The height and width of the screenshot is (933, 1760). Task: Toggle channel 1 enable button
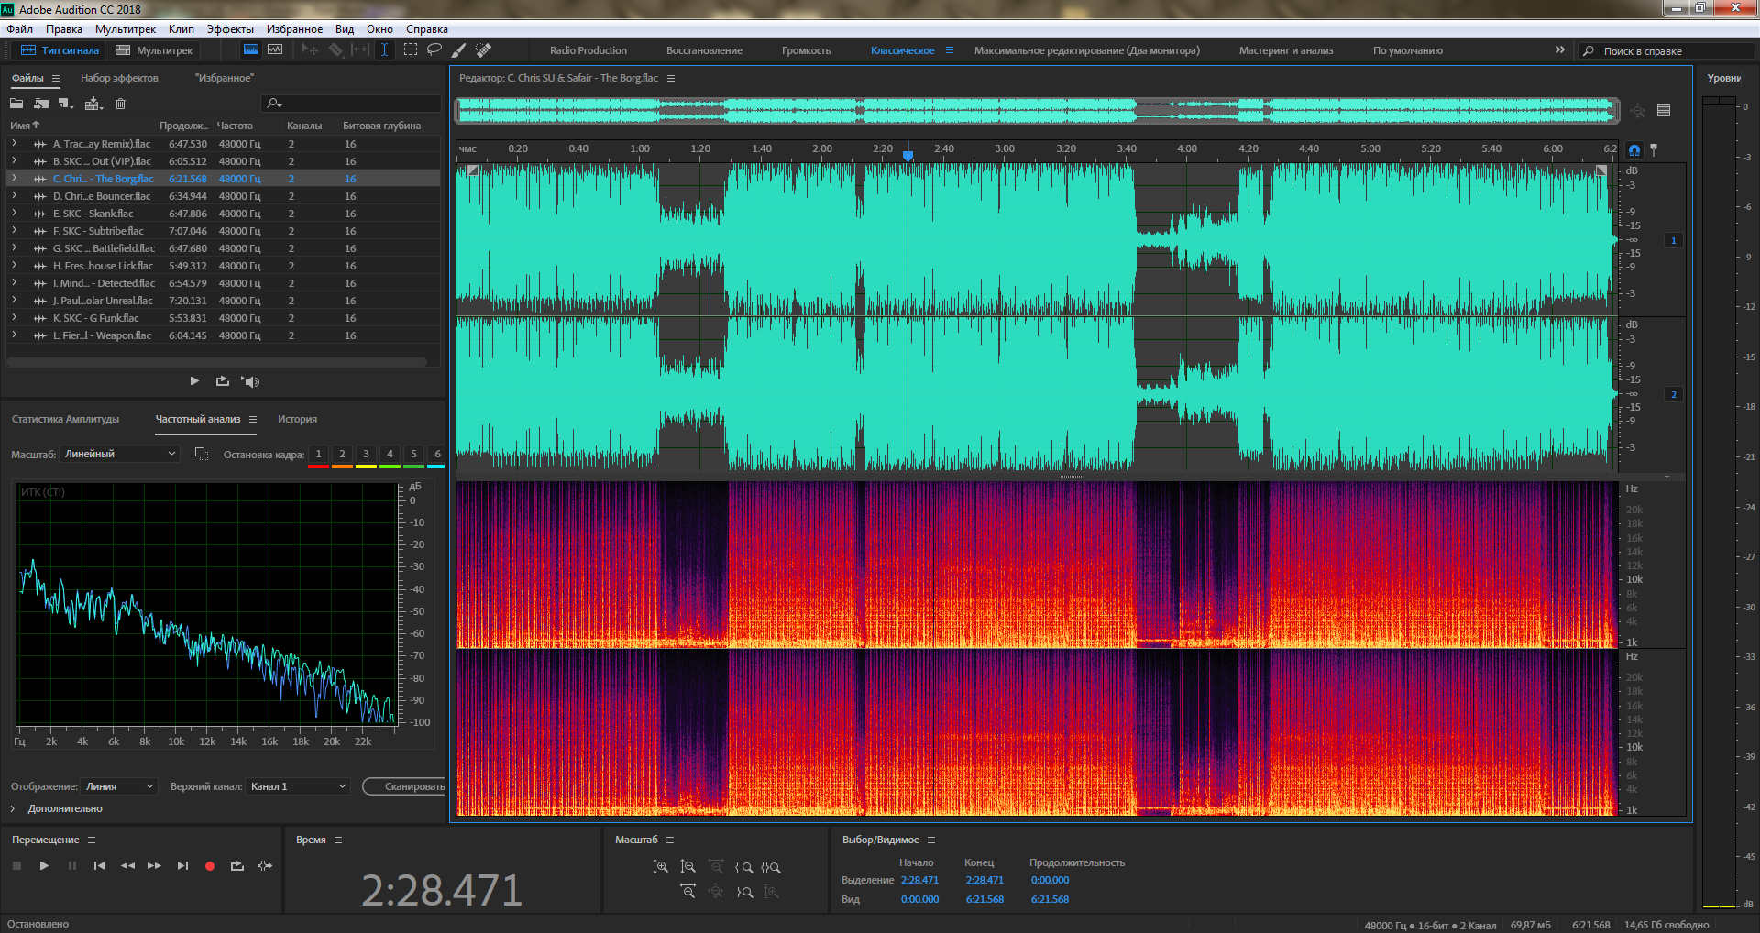[x=1673, y=240]
